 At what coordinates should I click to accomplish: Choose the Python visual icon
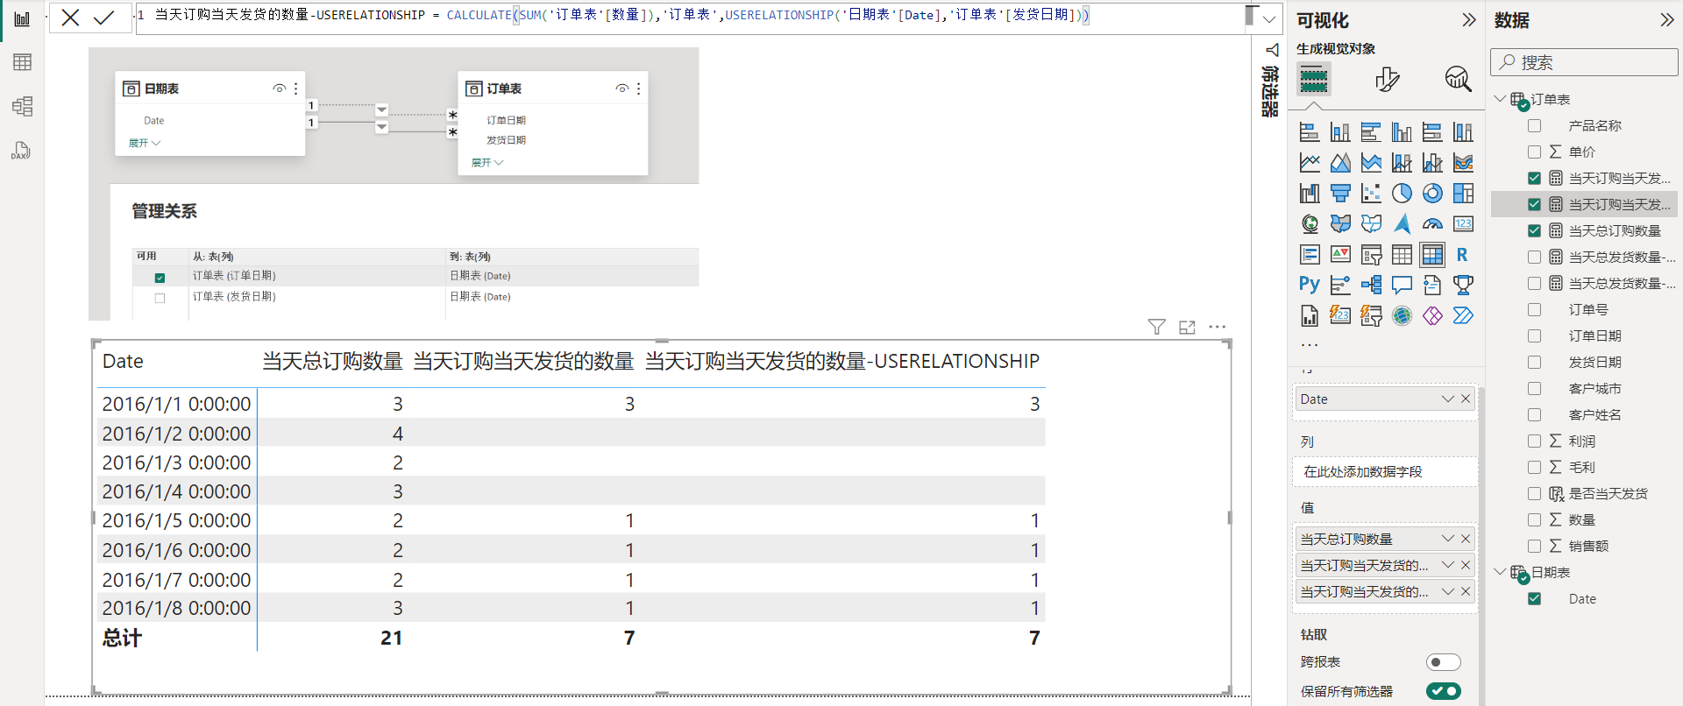[x=1309, y=285]
